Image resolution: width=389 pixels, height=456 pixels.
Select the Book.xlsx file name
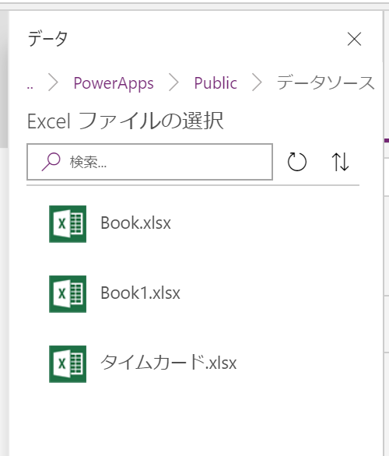[135, 223]
